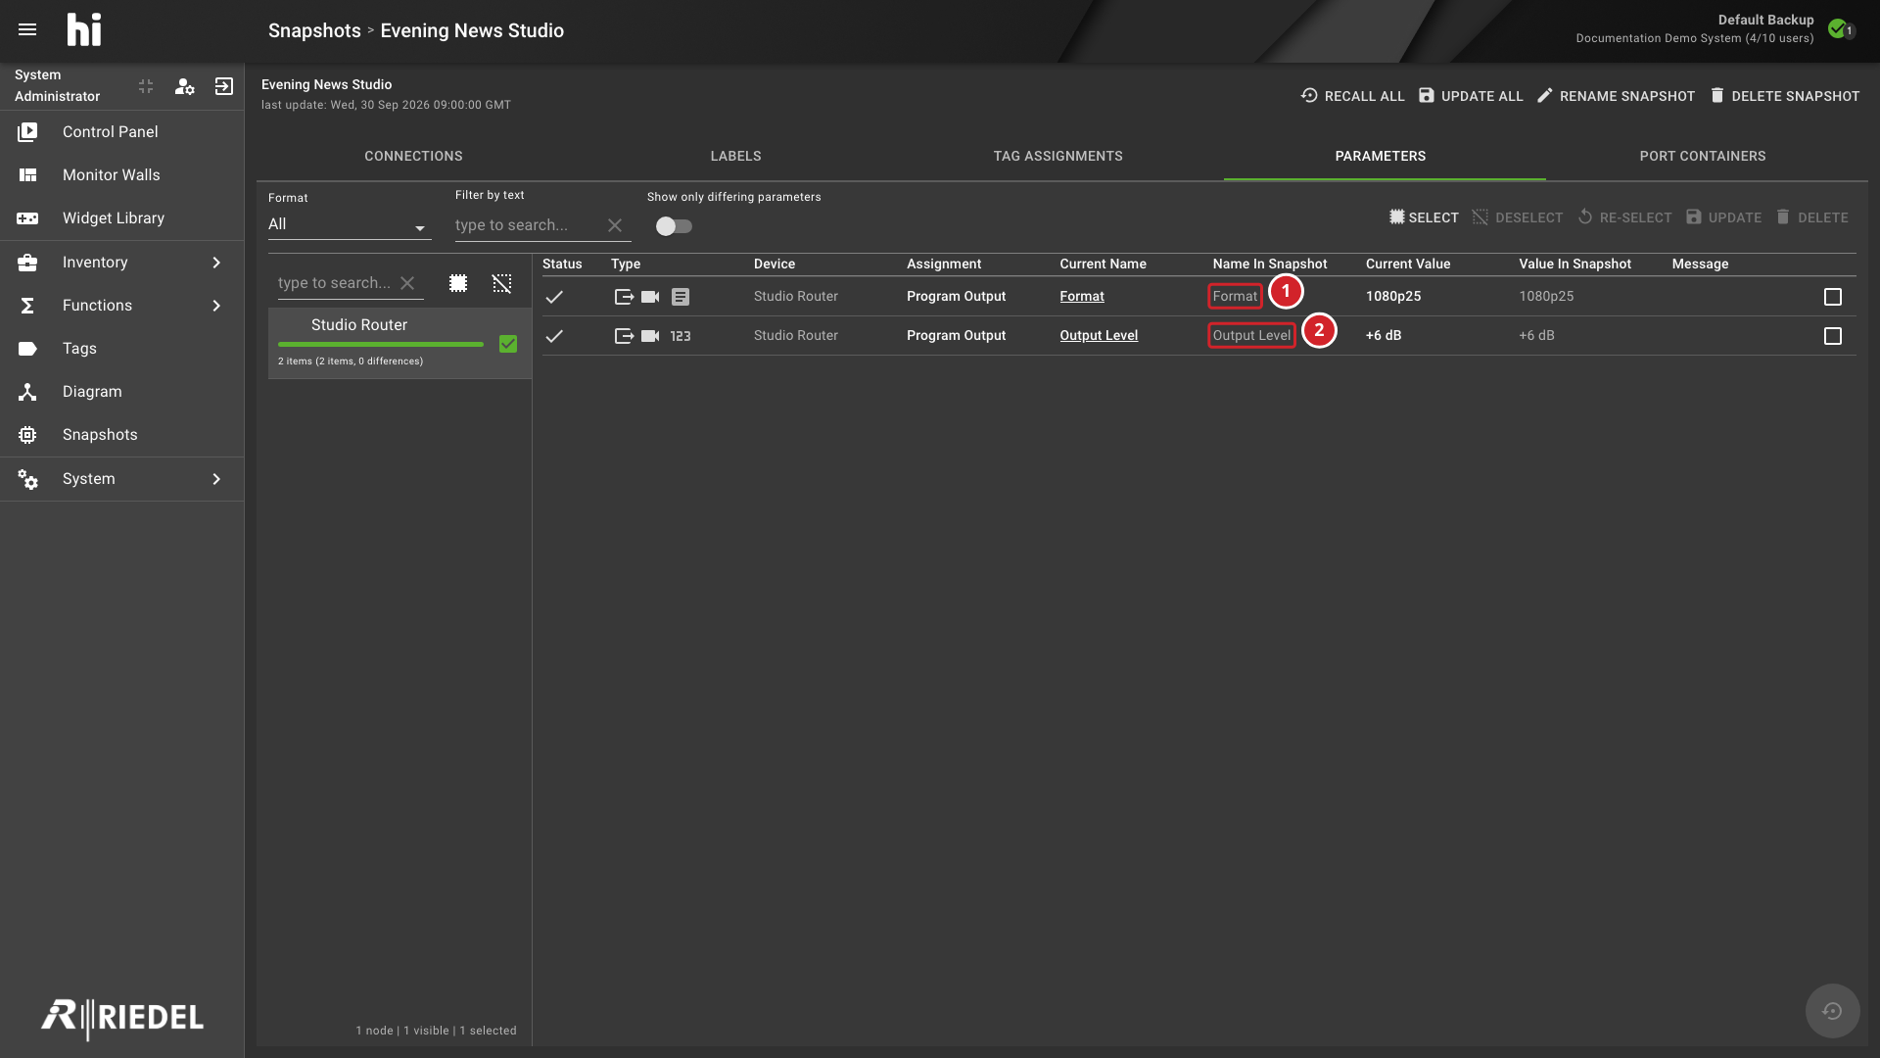The width and height of the screenshot is (1880, 1058).
Task: Open the Port Containers tab
Action: (x=1703, y=156)
